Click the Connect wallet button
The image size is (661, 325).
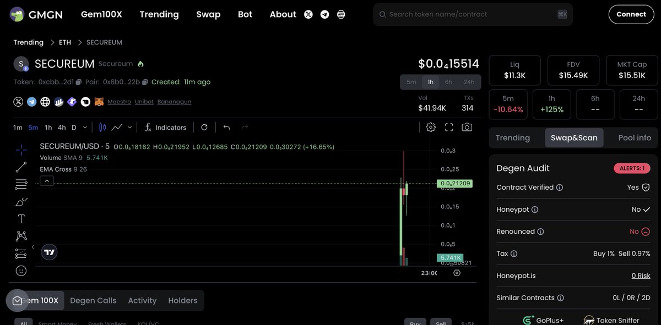click(x=631, y=14)
